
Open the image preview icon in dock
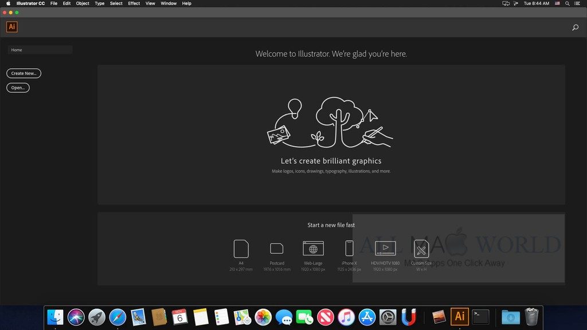439,317
